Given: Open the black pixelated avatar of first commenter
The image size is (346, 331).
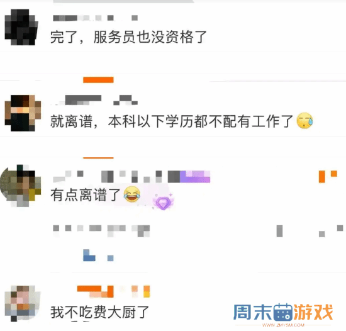Looking at the screenshot, I should (21, 27).
